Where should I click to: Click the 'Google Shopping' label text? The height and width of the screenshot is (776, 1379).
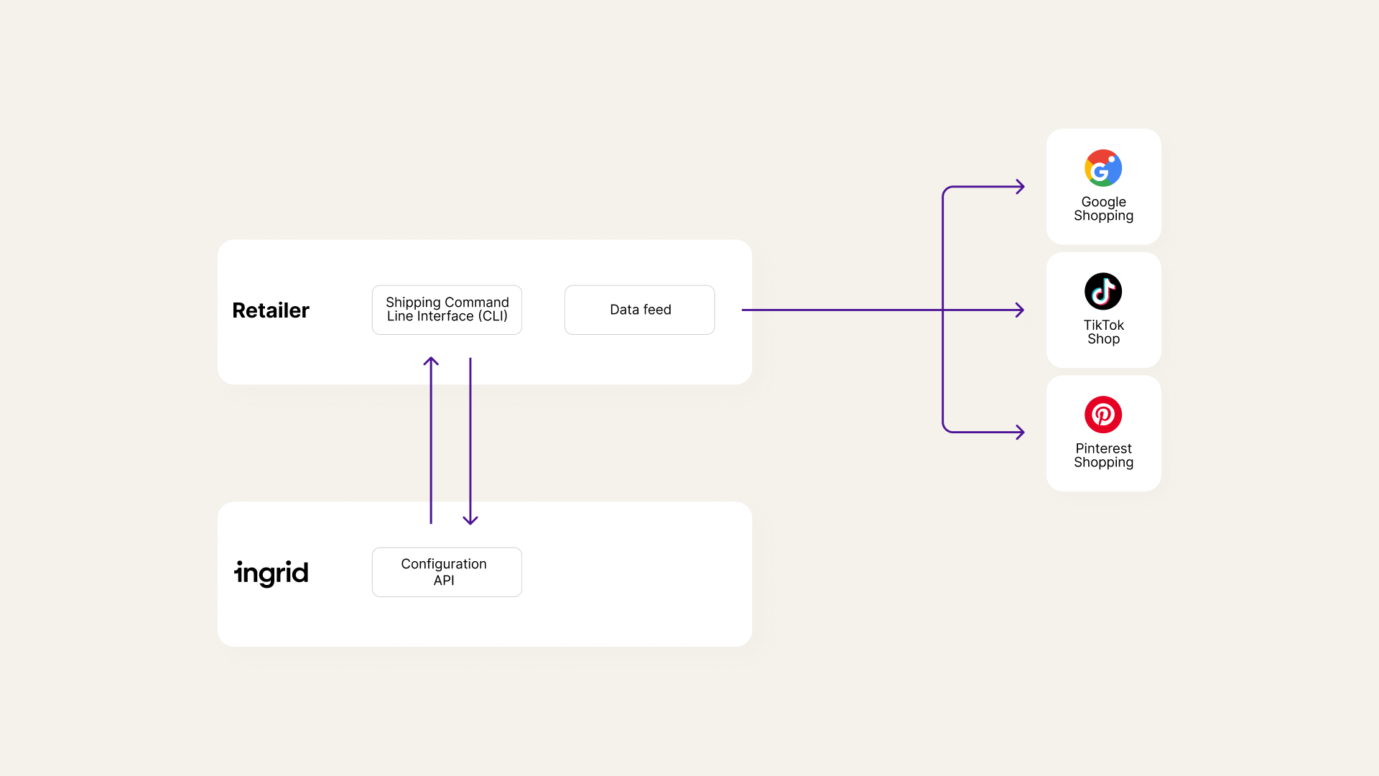1103,209
